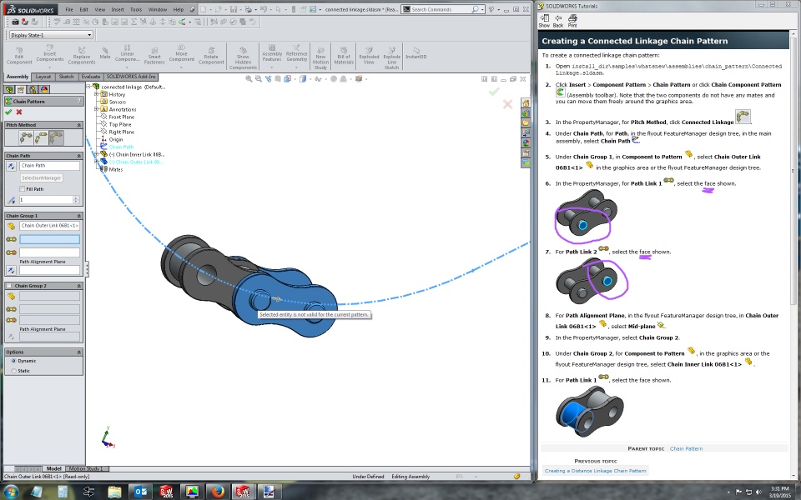The image size is (801, 500).
Task: Select the Distance Linkage pitch method icon
Action: coord(41,137)
